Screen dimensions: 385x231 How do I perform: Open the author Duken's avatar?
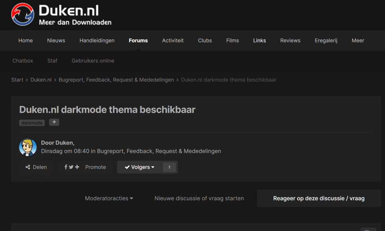(x=28, y=147)
